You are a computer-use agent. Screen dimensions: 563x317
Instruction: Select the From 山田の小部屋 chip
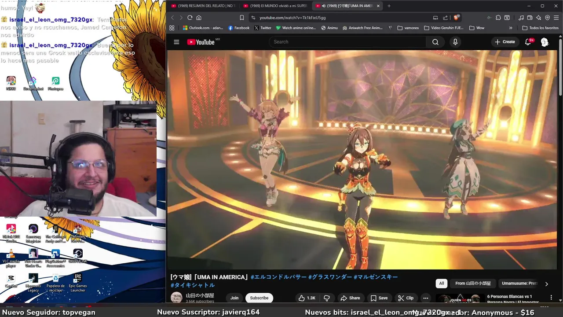(x=473, y=284)
